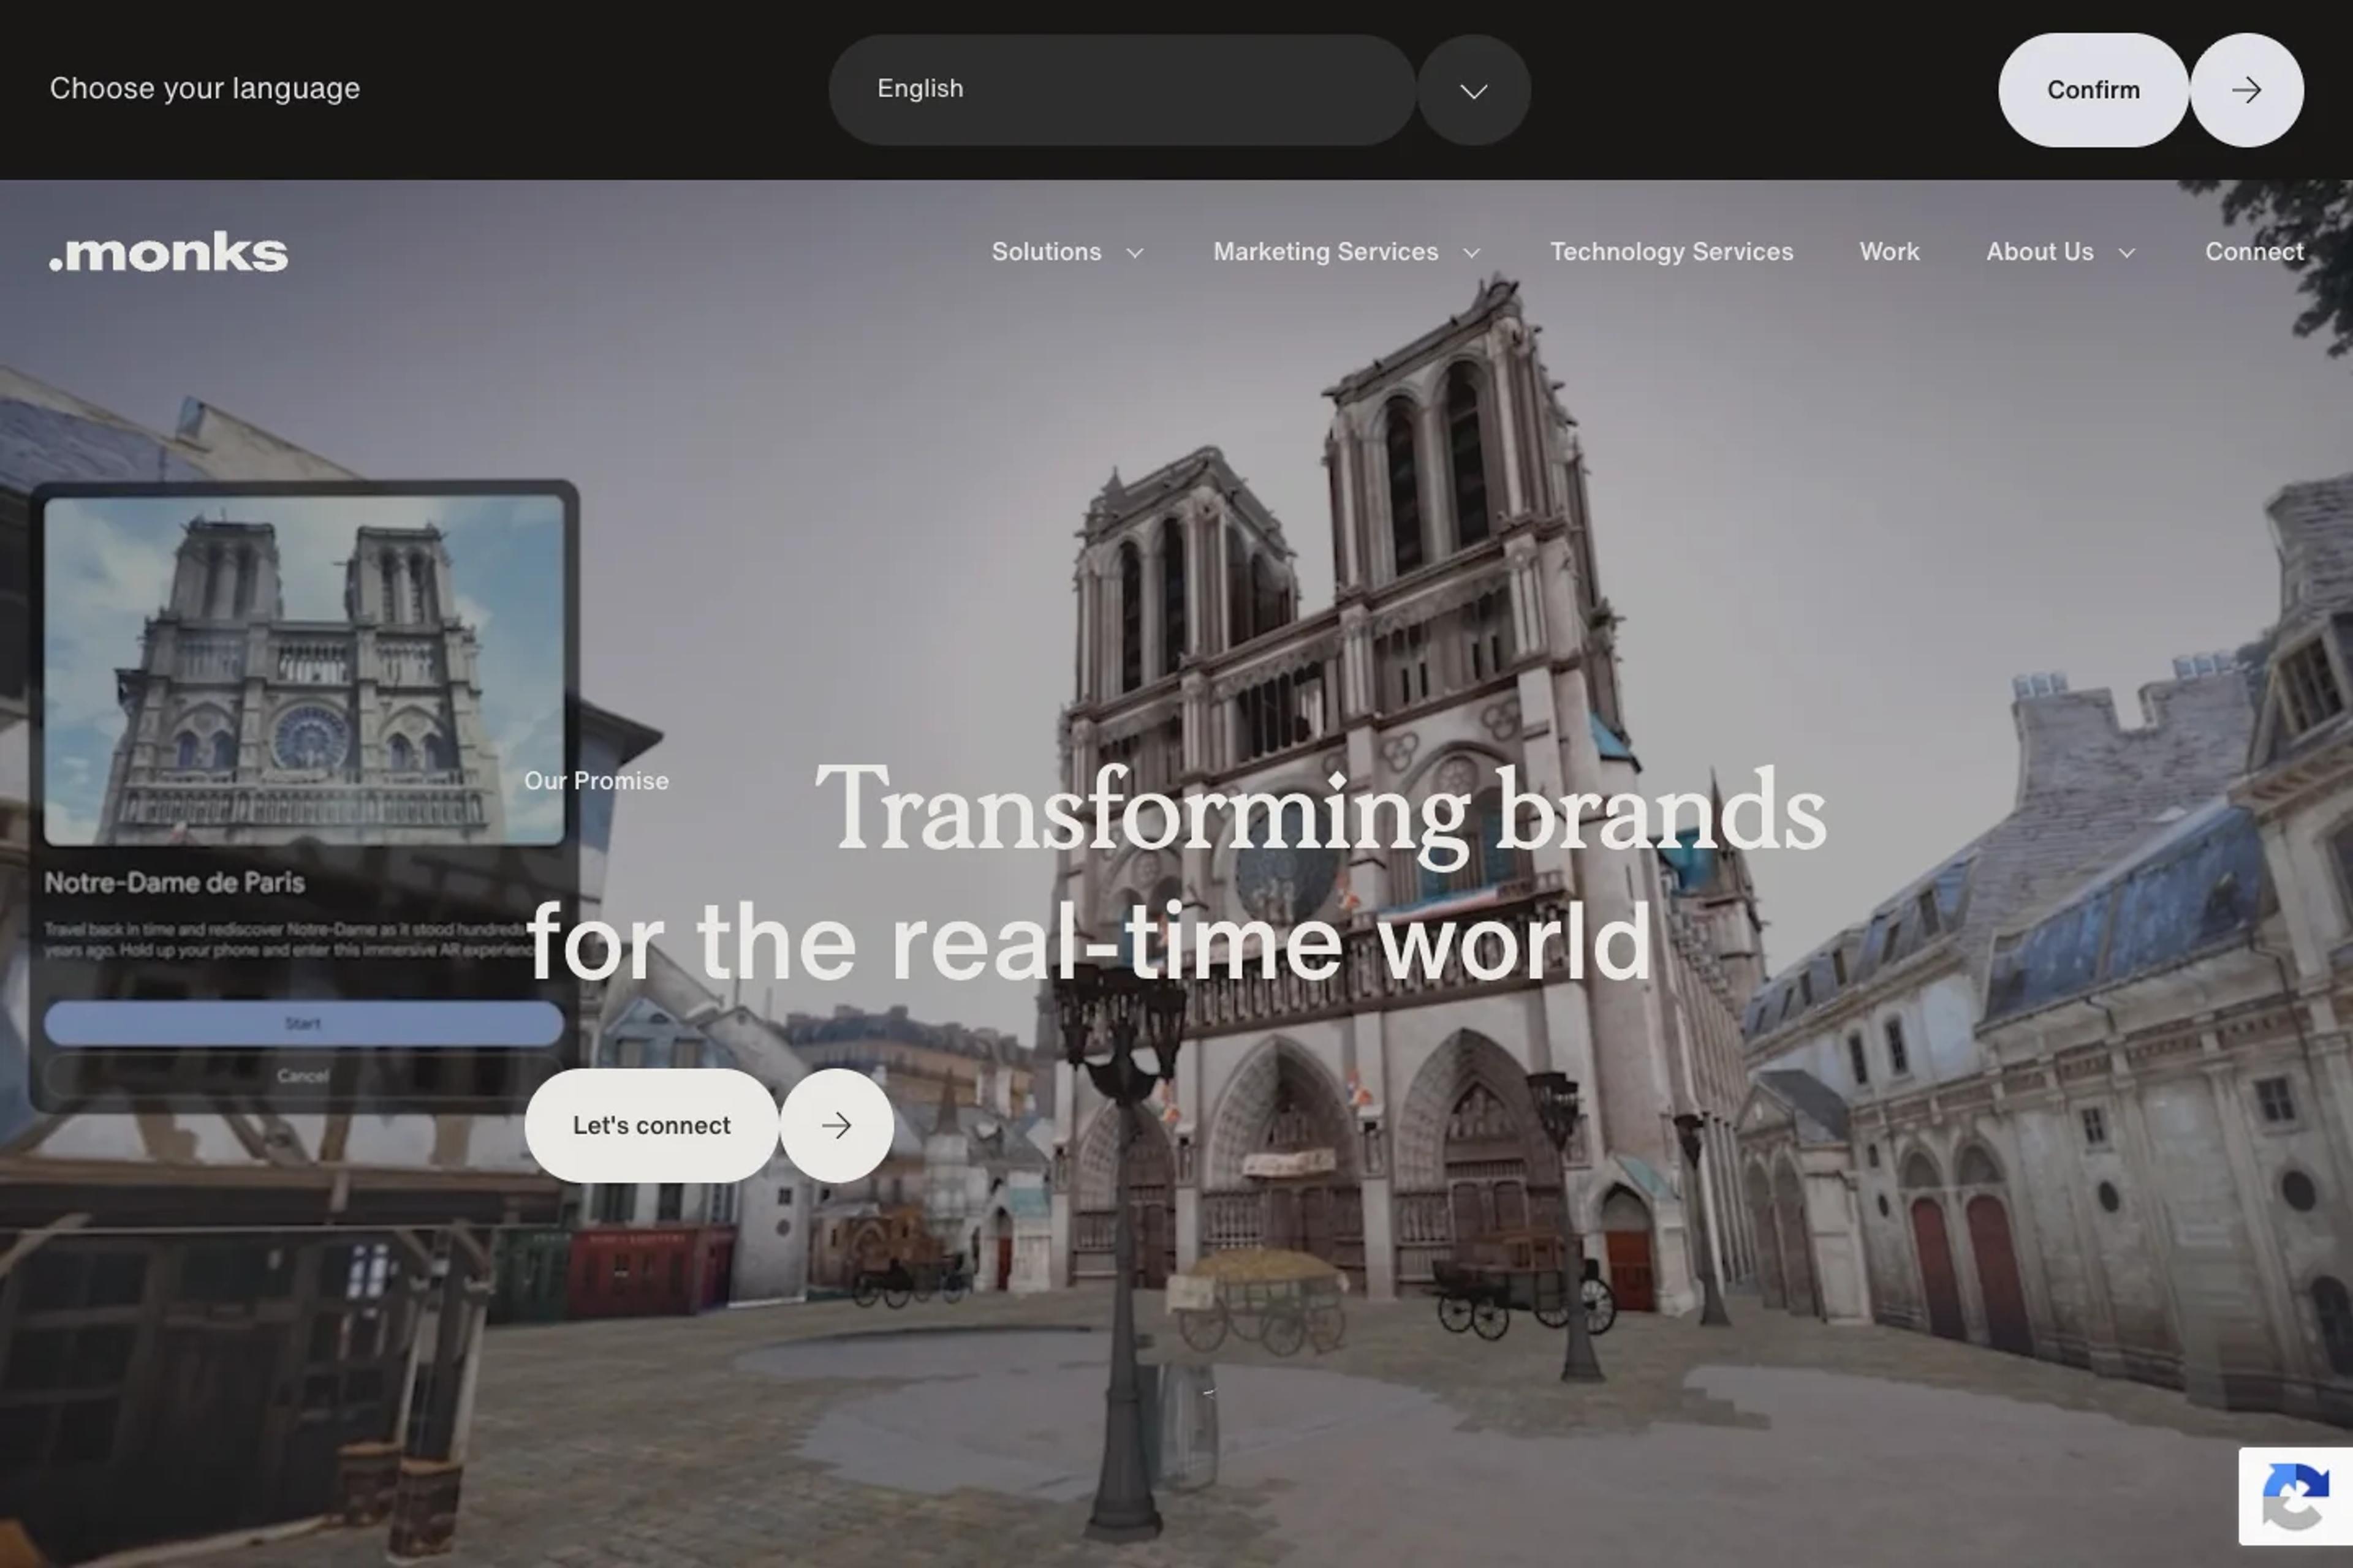Click the arrow icon next to Confirm
This screenshot has width=2353, height=1568.
2246,90
